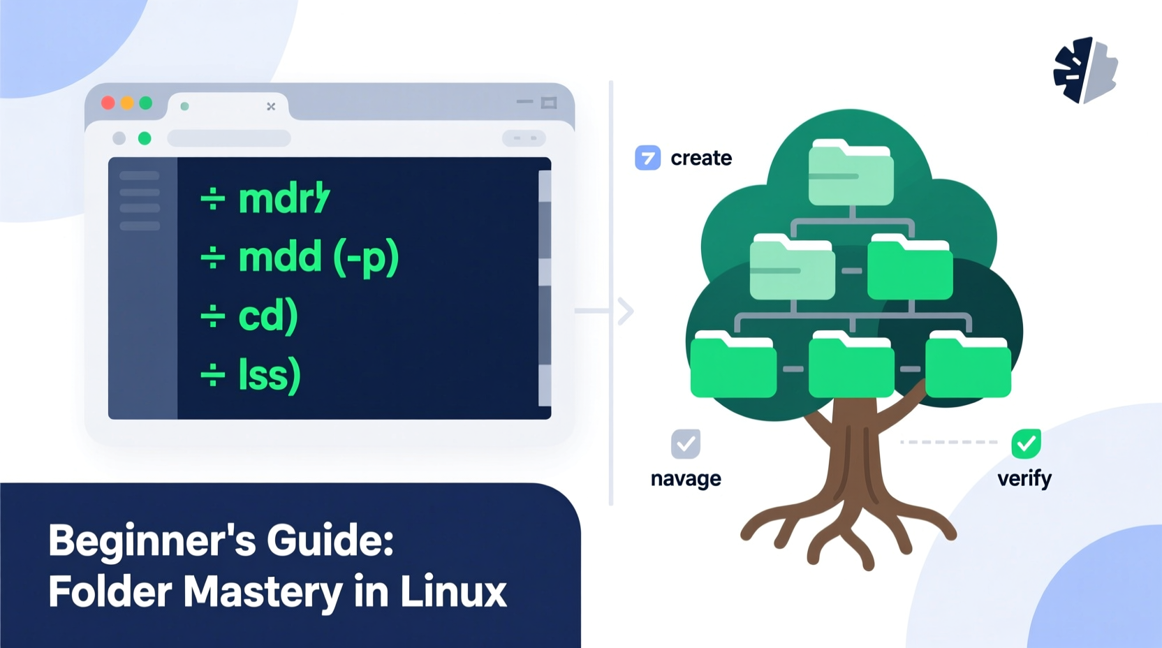Click the "verify" text label

[x=1025, y=478]
